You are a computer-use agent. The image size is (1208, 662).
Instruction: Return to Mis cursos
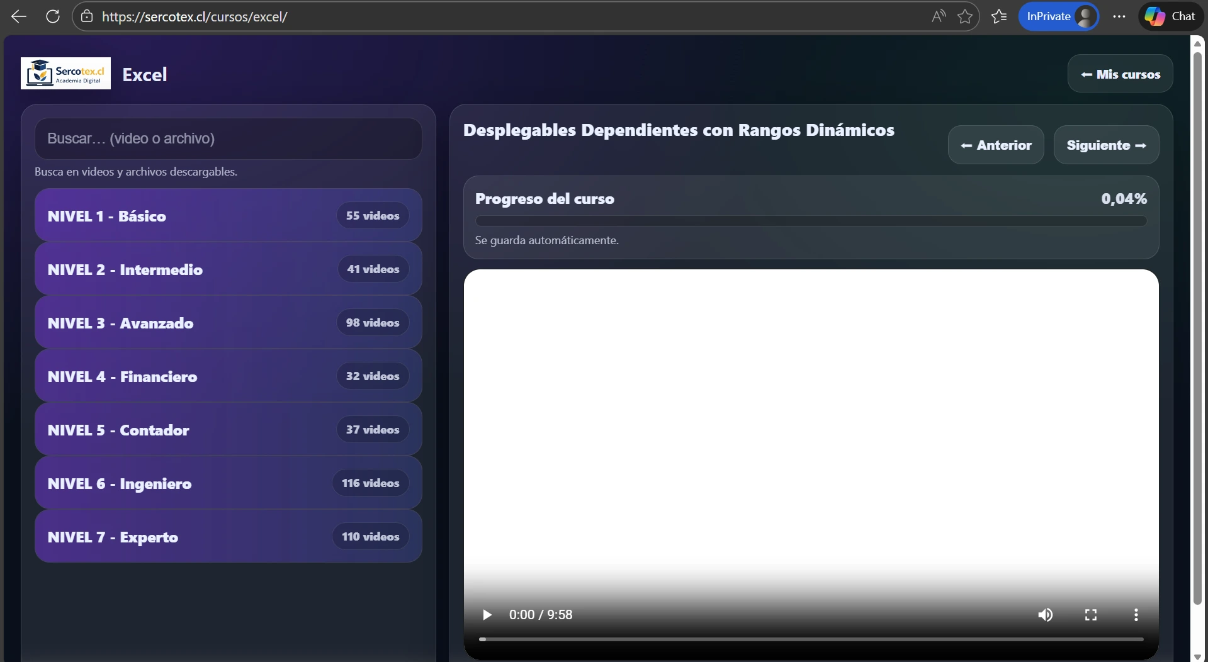pyautogui.click(x=1120, y=74)
